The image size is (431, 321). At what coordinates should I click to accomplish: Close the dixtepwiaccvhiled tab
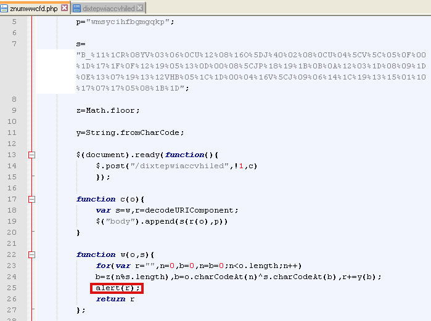141,8
